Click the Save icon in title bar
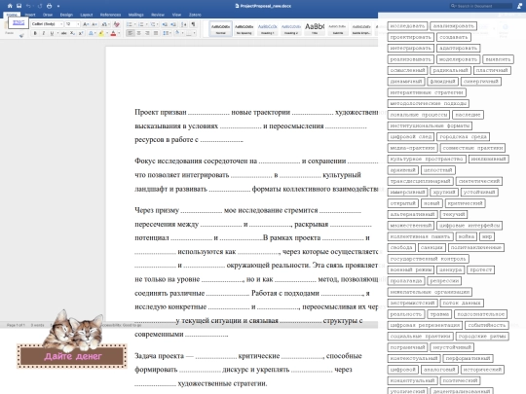The image size is (526, 394). tap(19, 6)
